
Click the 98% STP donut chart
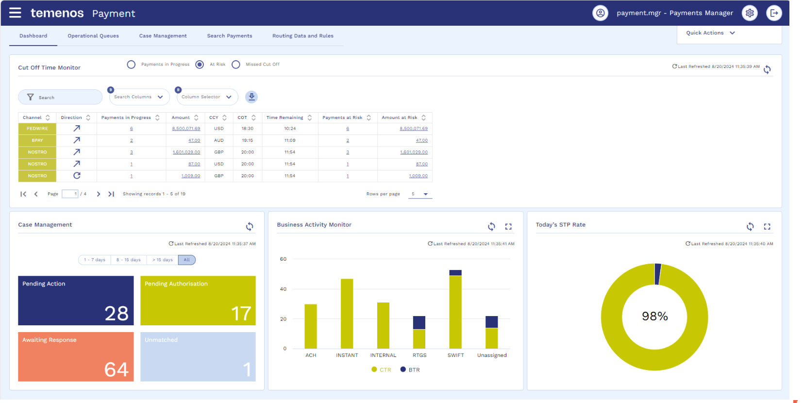coord(654,317)
